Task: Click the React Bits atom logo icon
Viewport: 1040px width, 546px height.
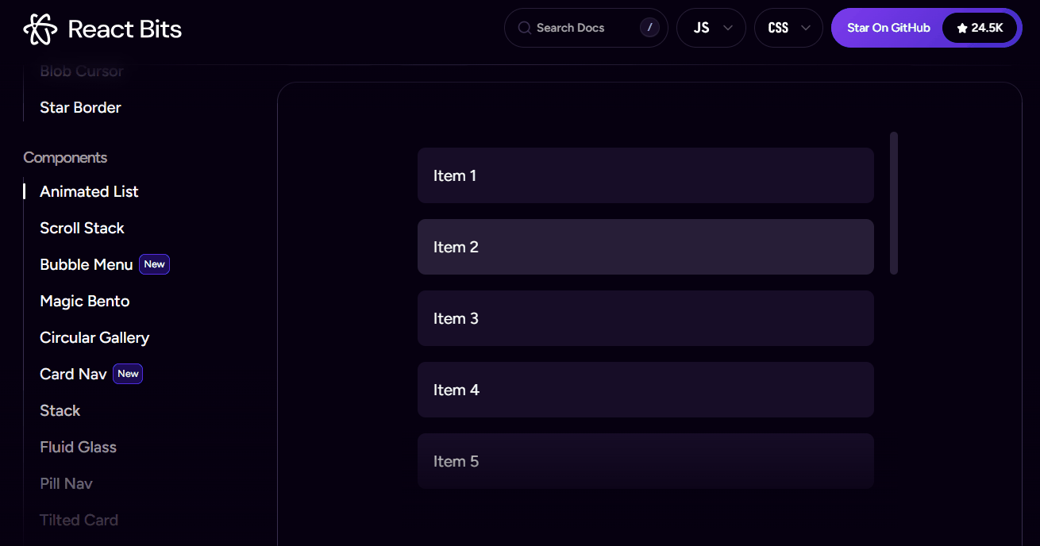Action: [x=40, y=29]
